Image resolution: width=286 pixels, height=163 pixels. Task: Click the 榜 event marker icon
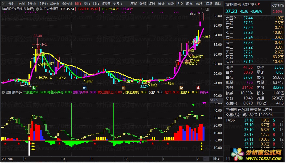[x=181, y=88]
